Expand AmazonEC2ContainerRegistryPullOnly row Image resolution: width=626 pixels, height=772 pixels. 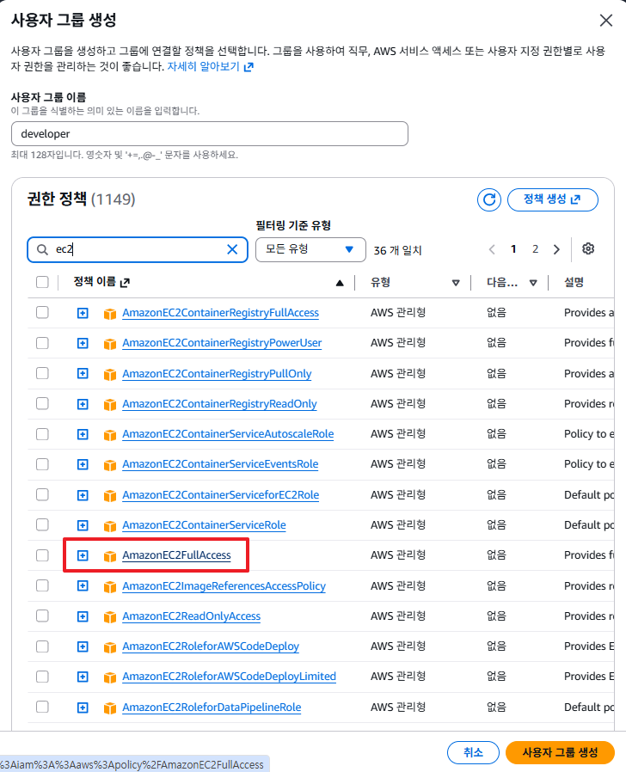83,374
